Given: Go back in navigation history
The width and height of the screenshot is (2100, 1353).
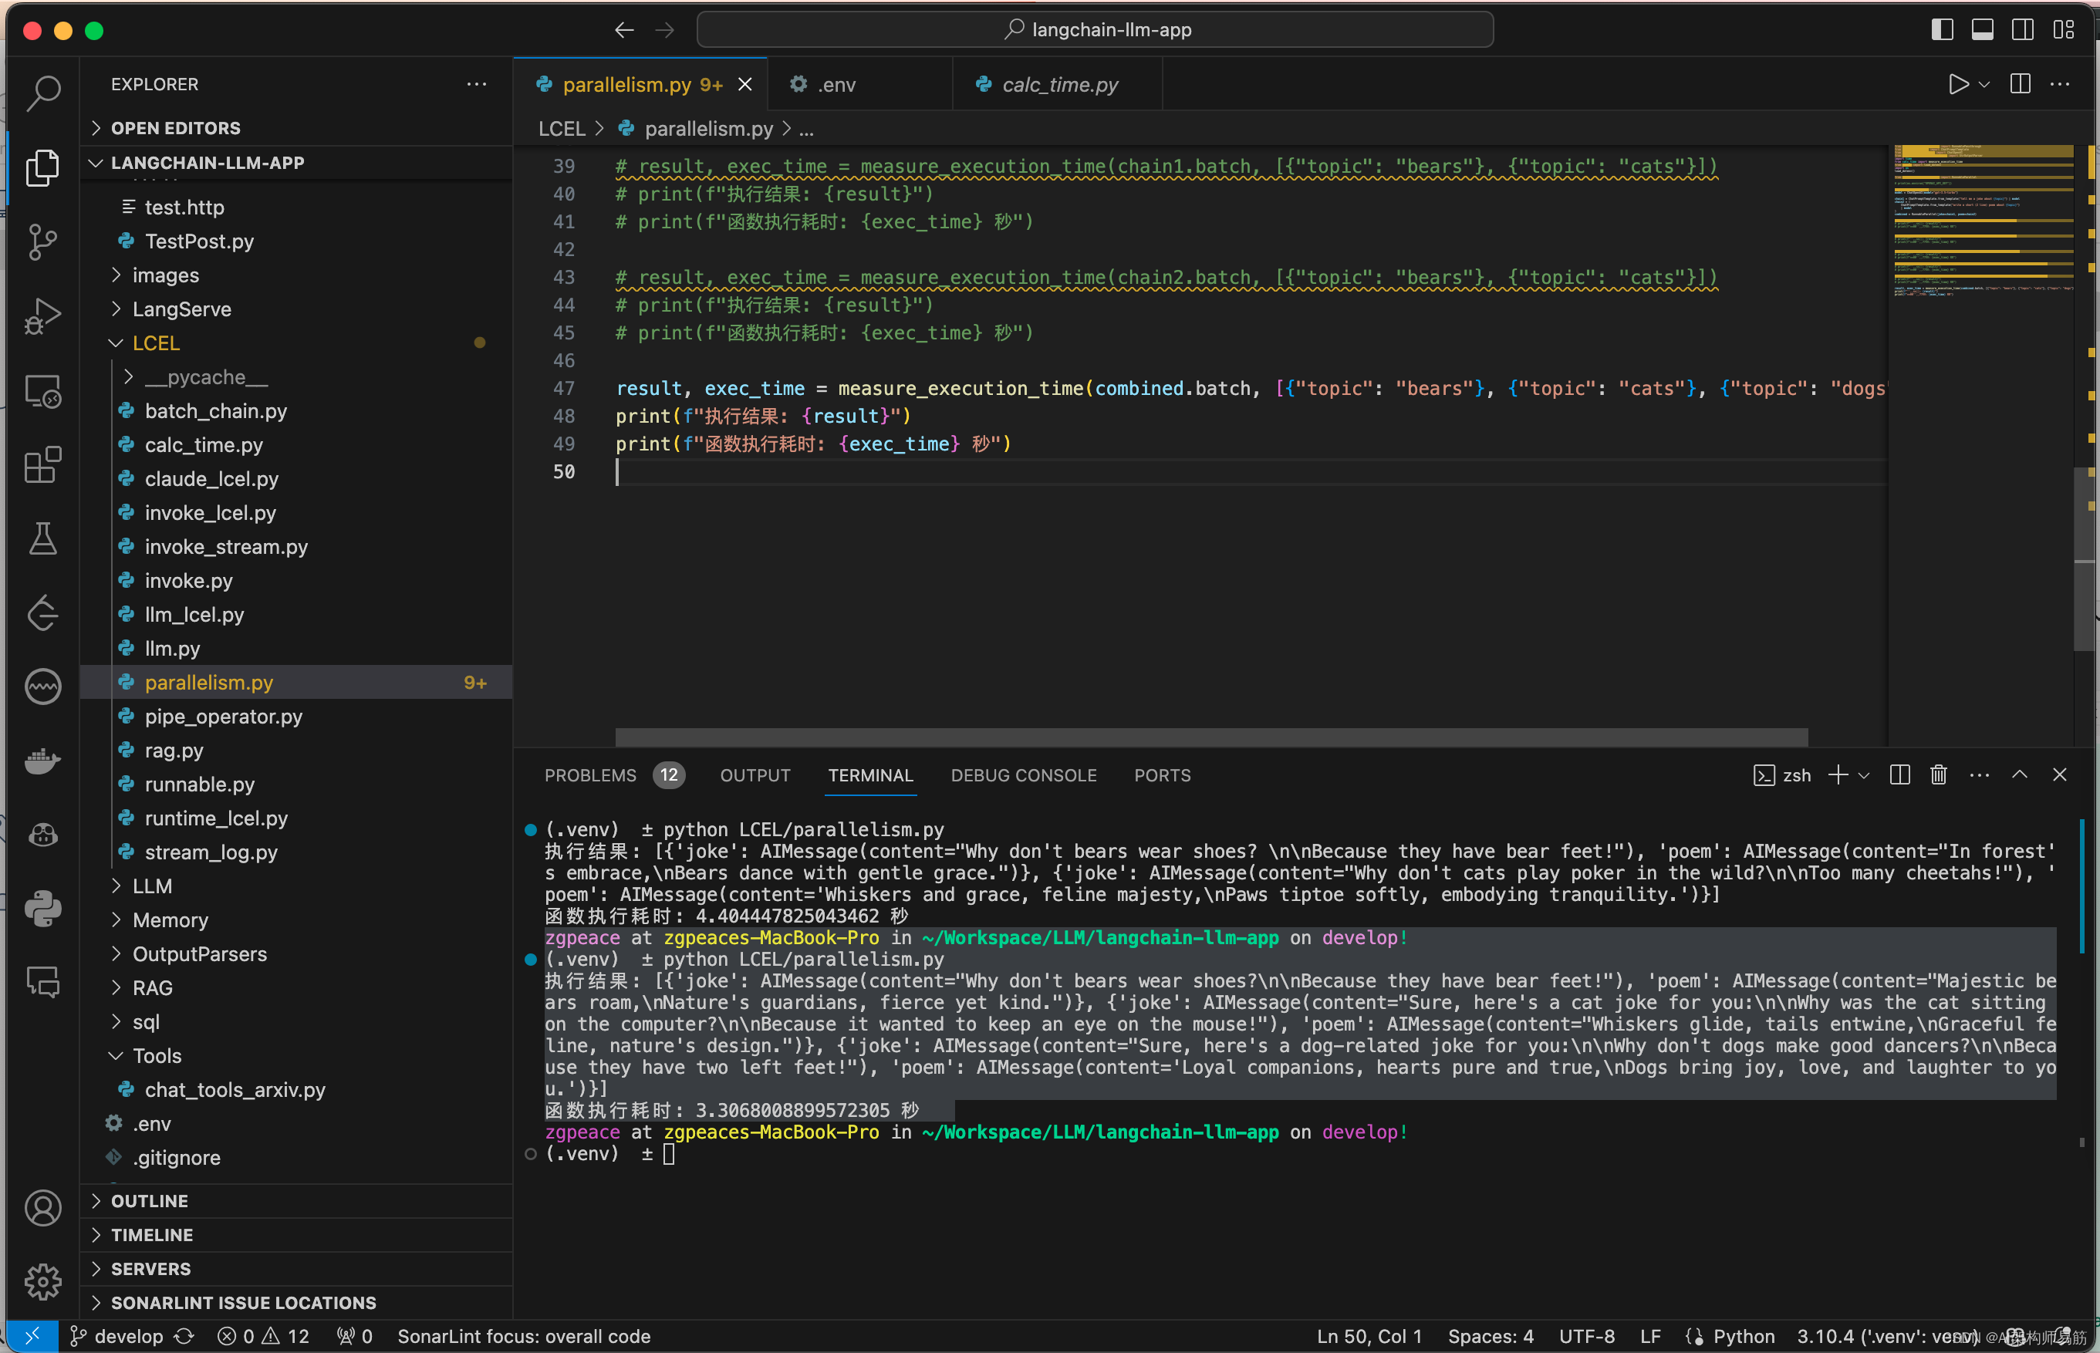Looking at the screenshot, I should [x=624, y=31].
